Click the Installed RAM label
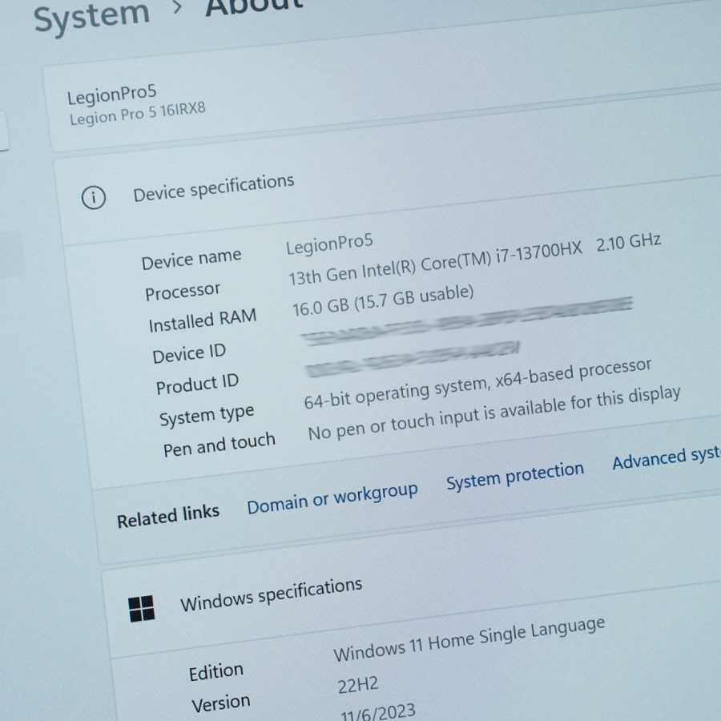This screenshot has width=721, height=721. (x=203, y=320)
